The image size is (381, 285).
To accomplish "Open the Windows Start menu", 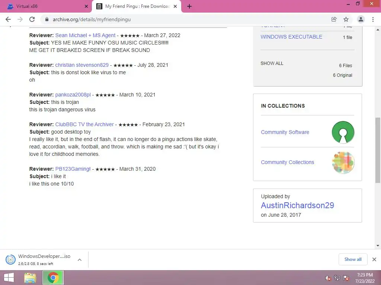I will click(x=9, y=278).
